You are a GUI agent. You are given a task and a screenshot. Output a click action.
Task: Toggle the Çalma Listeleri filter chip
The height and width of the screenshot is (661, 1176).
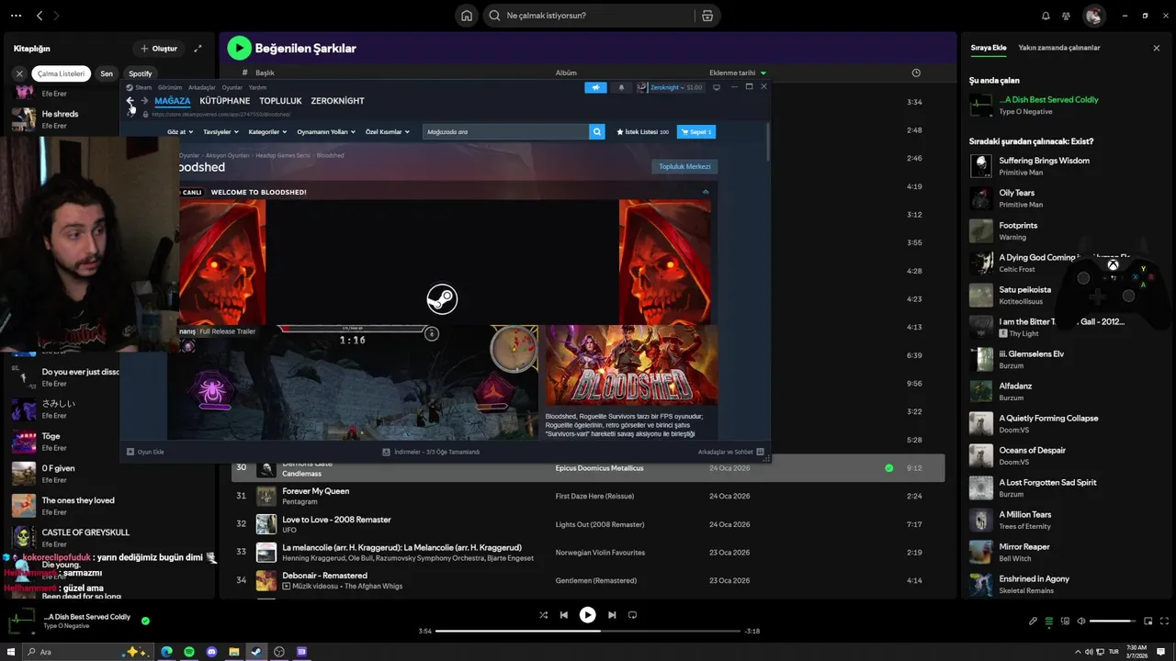pos(61,73)
